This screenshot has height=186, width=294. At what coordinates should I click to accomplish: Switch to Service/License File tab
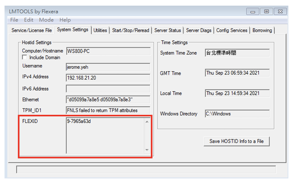[32, 30]
